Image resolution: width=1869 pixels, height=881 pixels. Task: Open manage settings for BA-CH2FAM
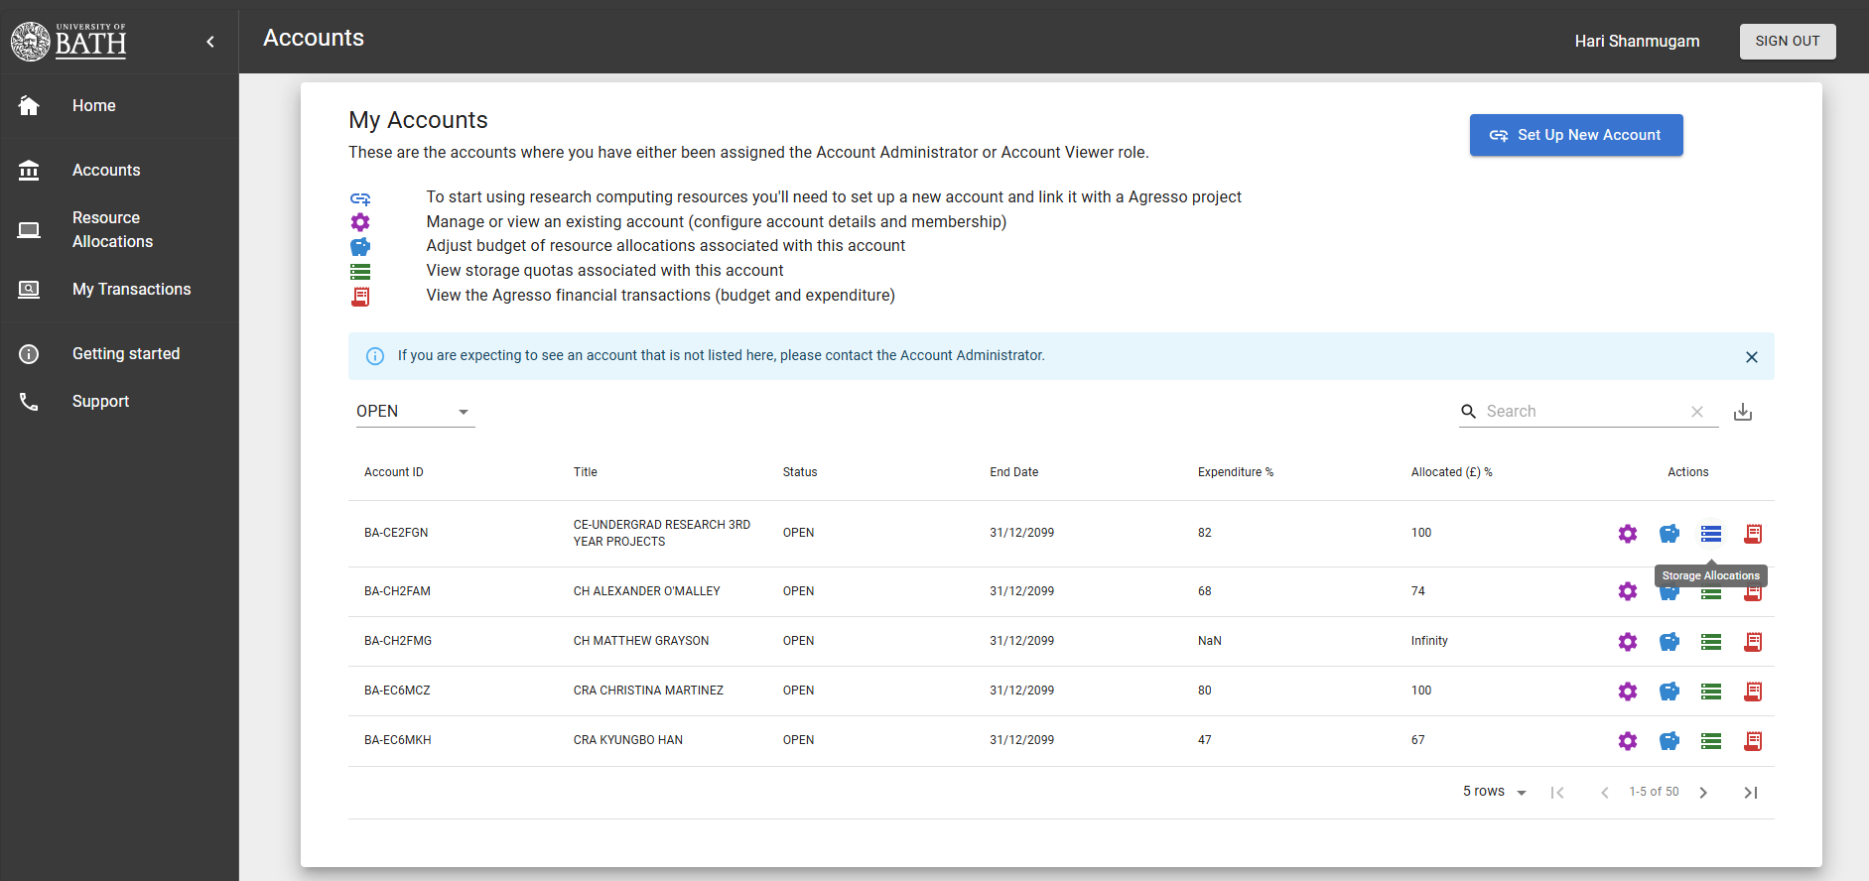pyautogui.click(x=1627, y=591)
